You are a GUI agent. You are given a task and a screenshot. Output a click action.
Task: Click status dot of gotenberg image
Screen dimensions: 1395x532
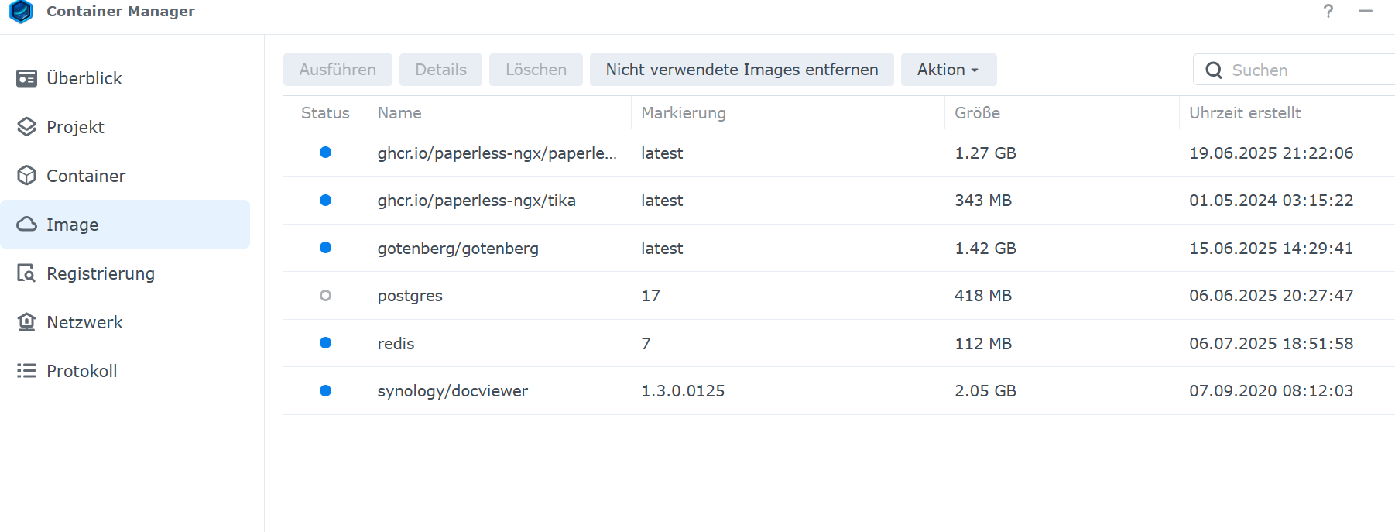click(326, 248)
